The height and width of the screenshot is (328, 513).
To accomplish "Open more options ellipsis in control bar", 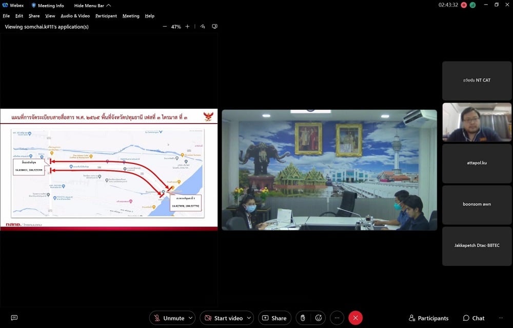I will click(x=337, y=318).
